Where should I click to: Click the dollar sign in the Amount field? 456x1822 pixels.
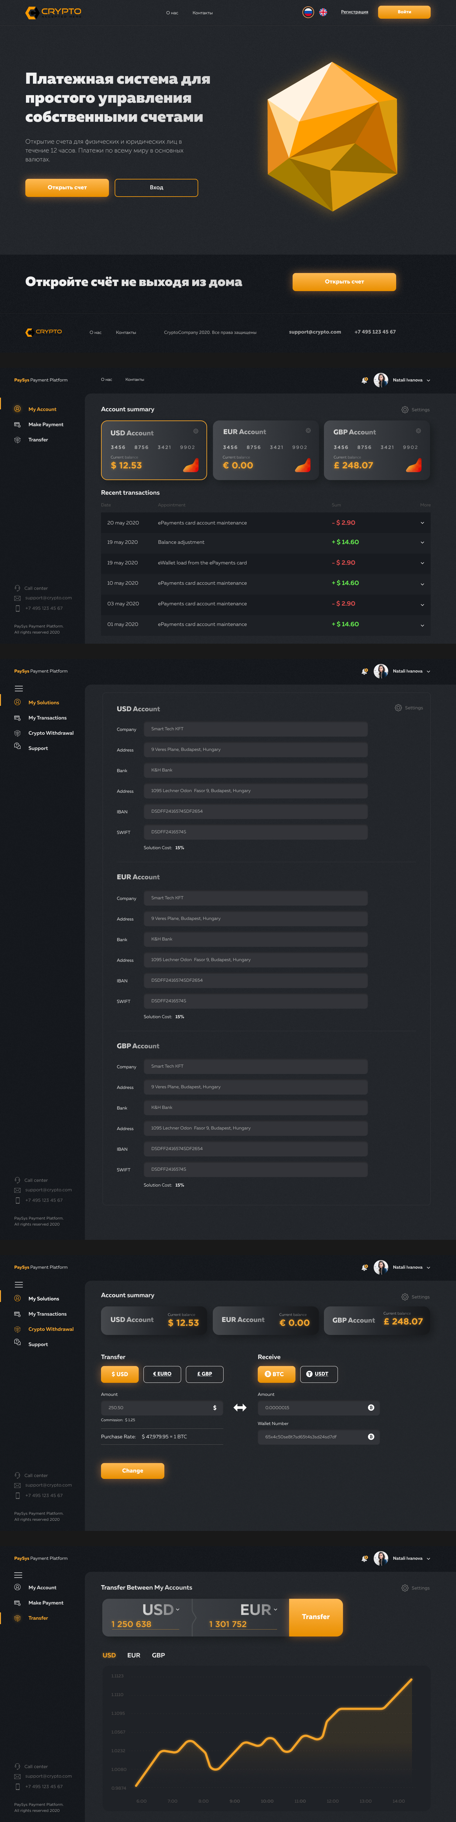215,1408
